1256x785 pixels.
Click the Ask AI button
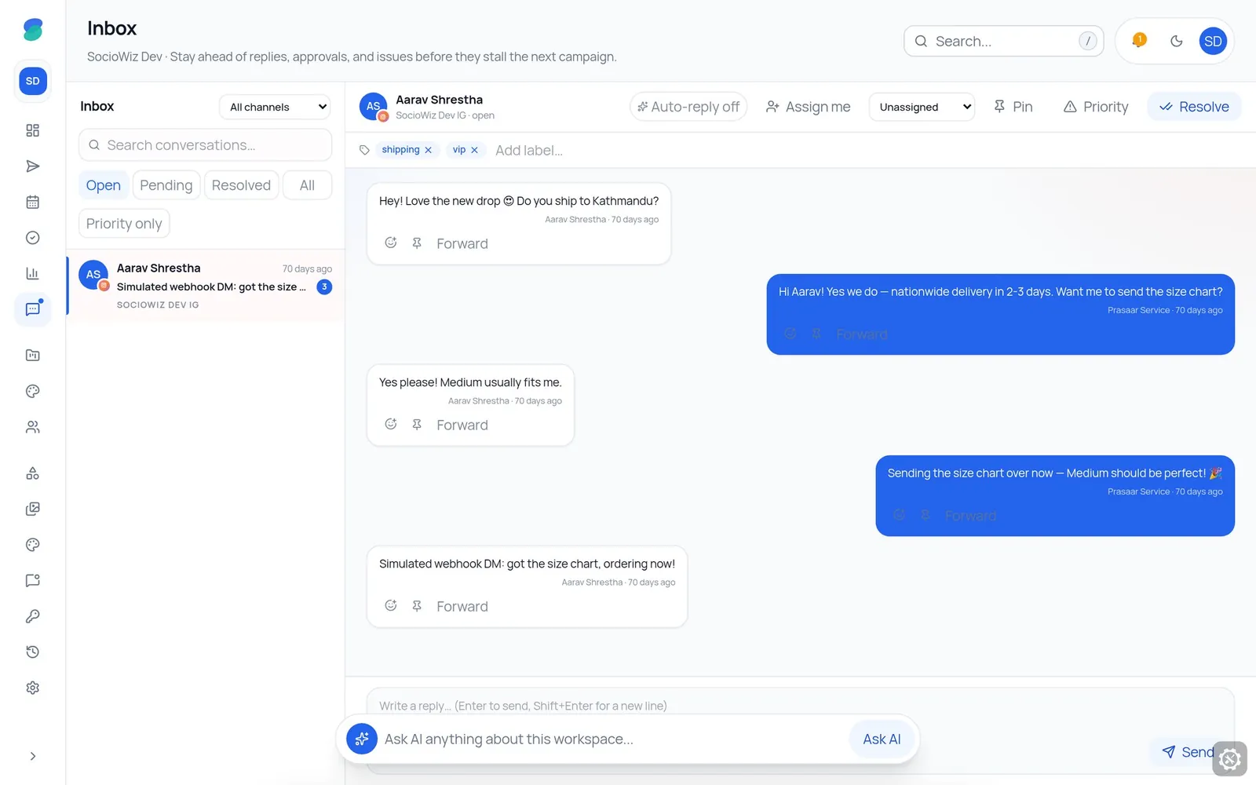[882, 739]
